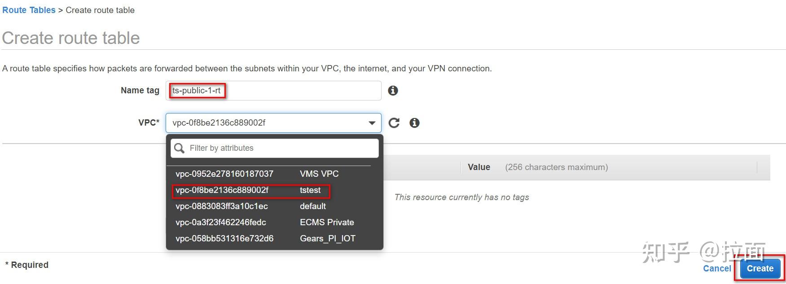The image size is (786, 284).
Task: Click the magnifier icon in filter box
Action: [180, 148]
